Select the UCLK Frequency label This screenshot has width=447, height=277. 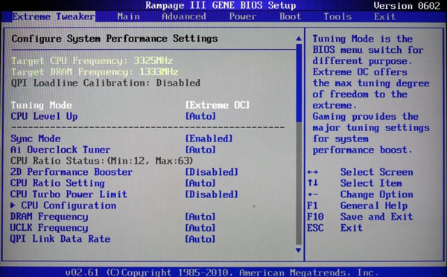[x=49, y=228]
